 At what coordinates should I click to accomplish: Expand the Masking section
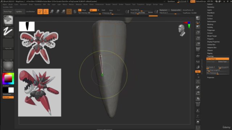pyautogui.click(x=210, y=25)
